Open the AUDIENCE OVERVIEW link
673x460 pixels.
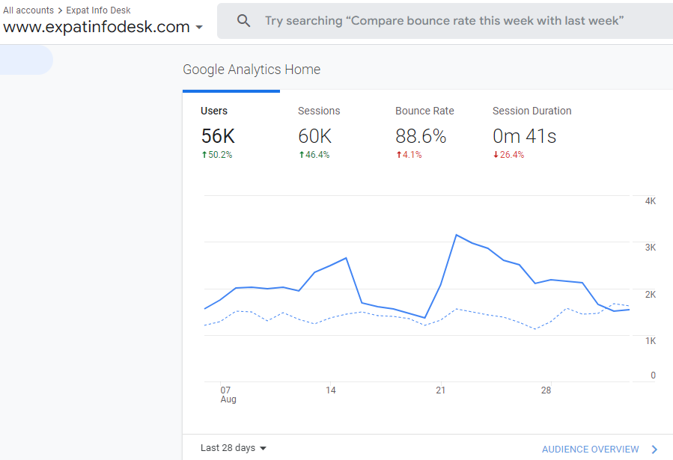(588, 449)
